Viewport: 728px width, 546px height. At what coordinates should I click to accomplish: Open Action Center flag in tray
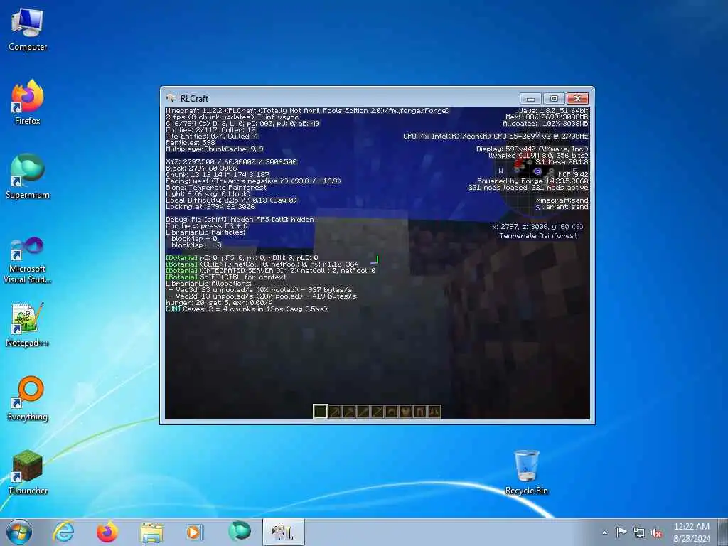coord(621,532)
